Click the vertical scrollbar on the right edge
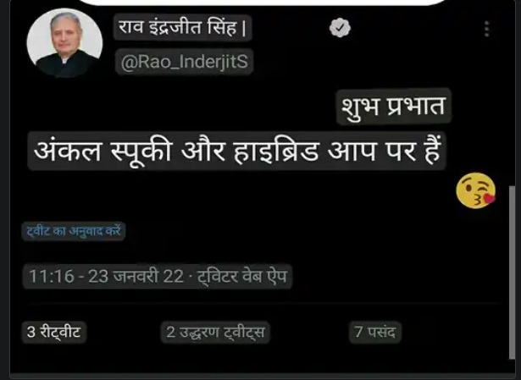The image size is (521, 380). coord(512,273)
